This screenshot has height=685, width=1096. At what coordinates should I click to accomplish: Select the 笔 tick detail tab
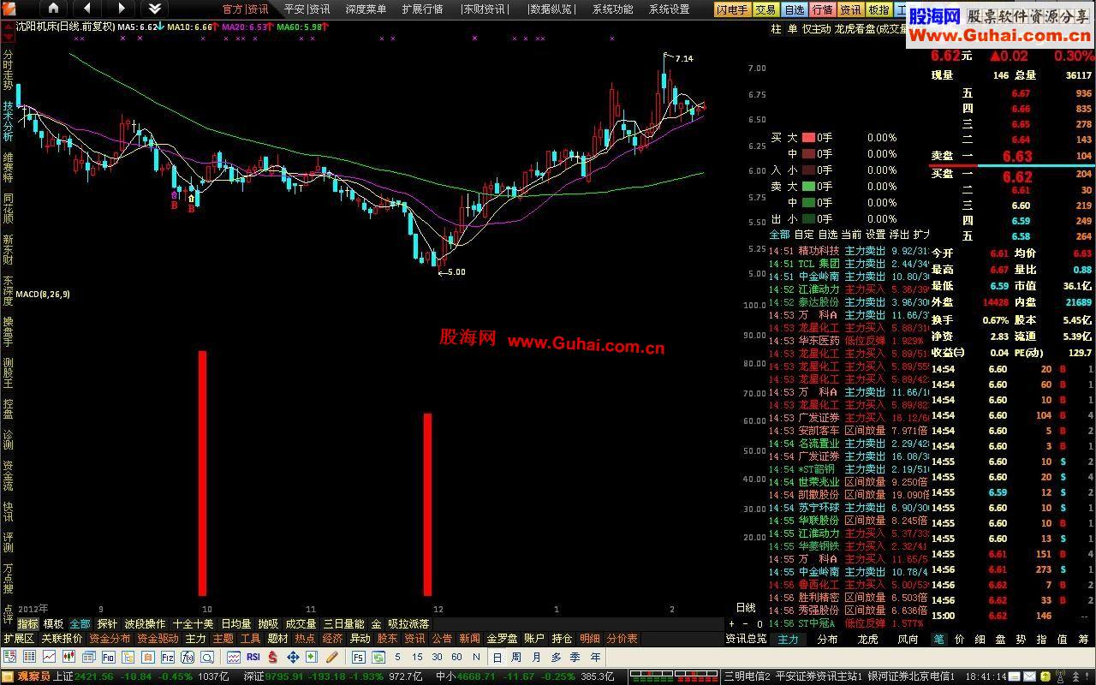tap(938, 639)
